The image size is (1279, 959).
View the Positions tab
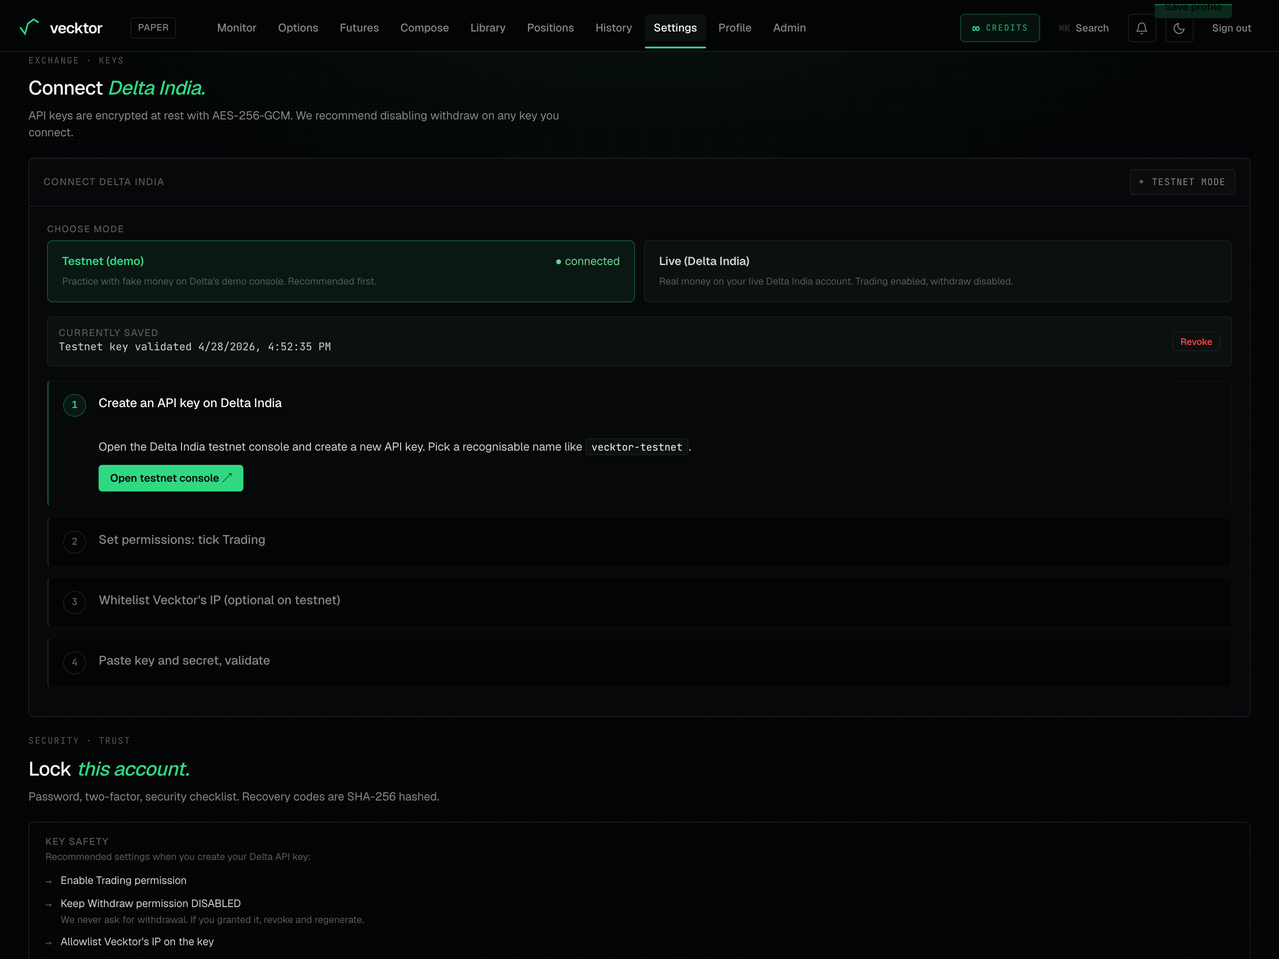550,28
